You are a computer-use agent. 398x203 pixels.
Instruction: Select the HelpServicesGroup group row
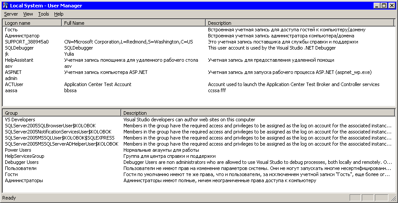click(24, 156)
